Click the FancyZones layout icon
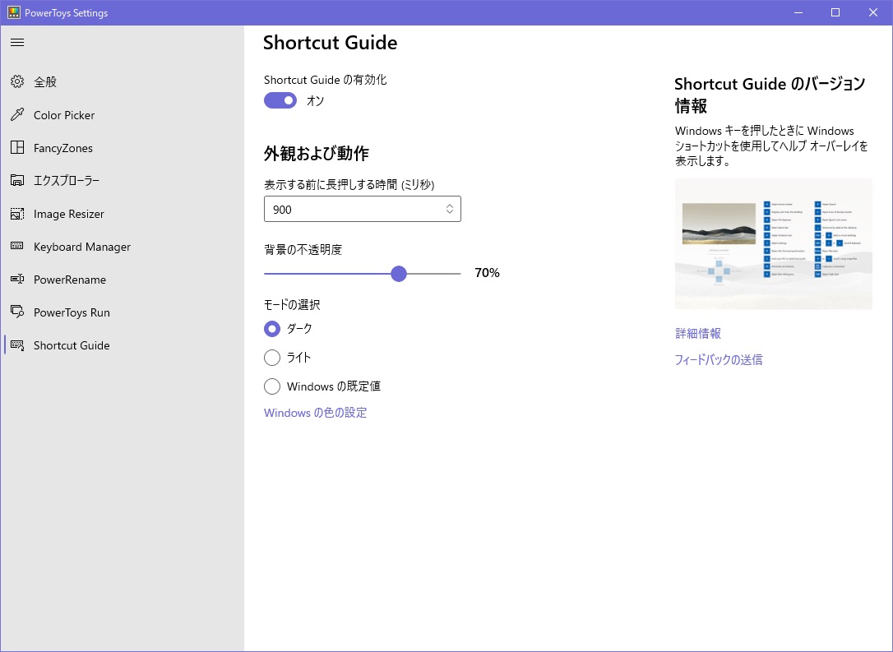 click(x=17, y=148)
